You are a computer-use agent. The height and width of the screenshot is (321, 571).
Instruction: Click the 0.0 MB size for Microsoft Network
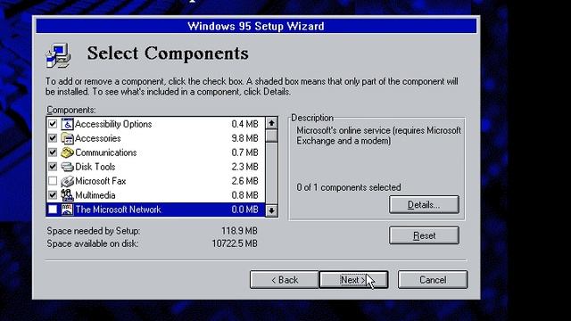click(x=244, y=210)
